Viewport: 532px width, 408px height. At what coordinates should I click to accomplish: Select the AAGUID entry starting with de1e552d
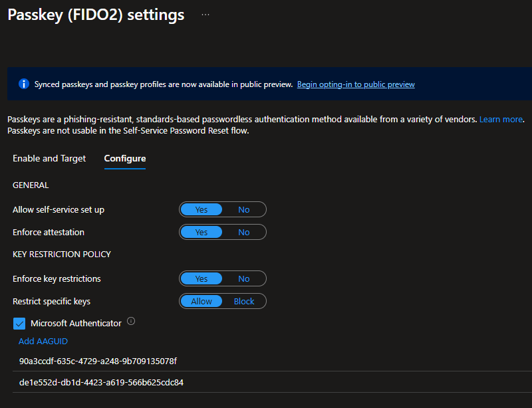(101, 382)
